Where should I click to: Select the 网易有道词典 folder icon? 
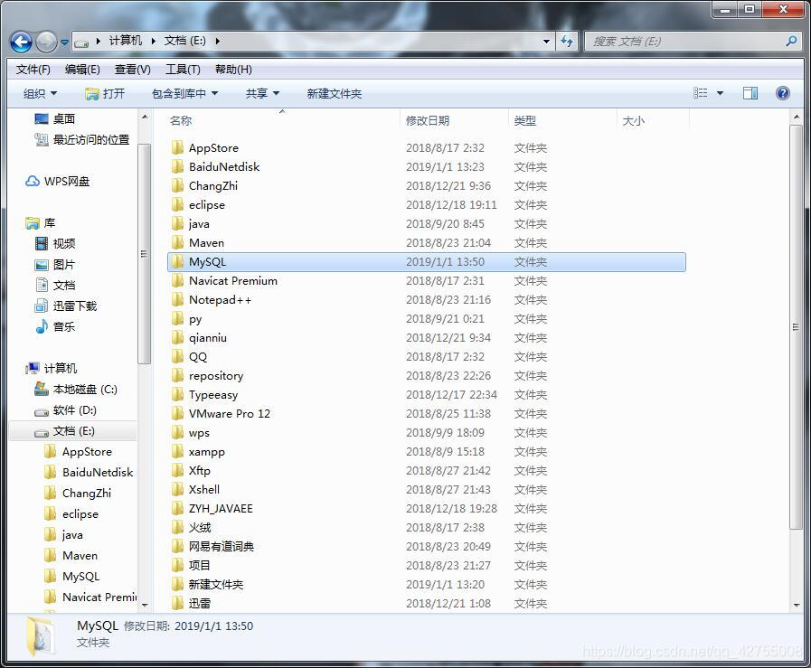[x=177, y=547]
